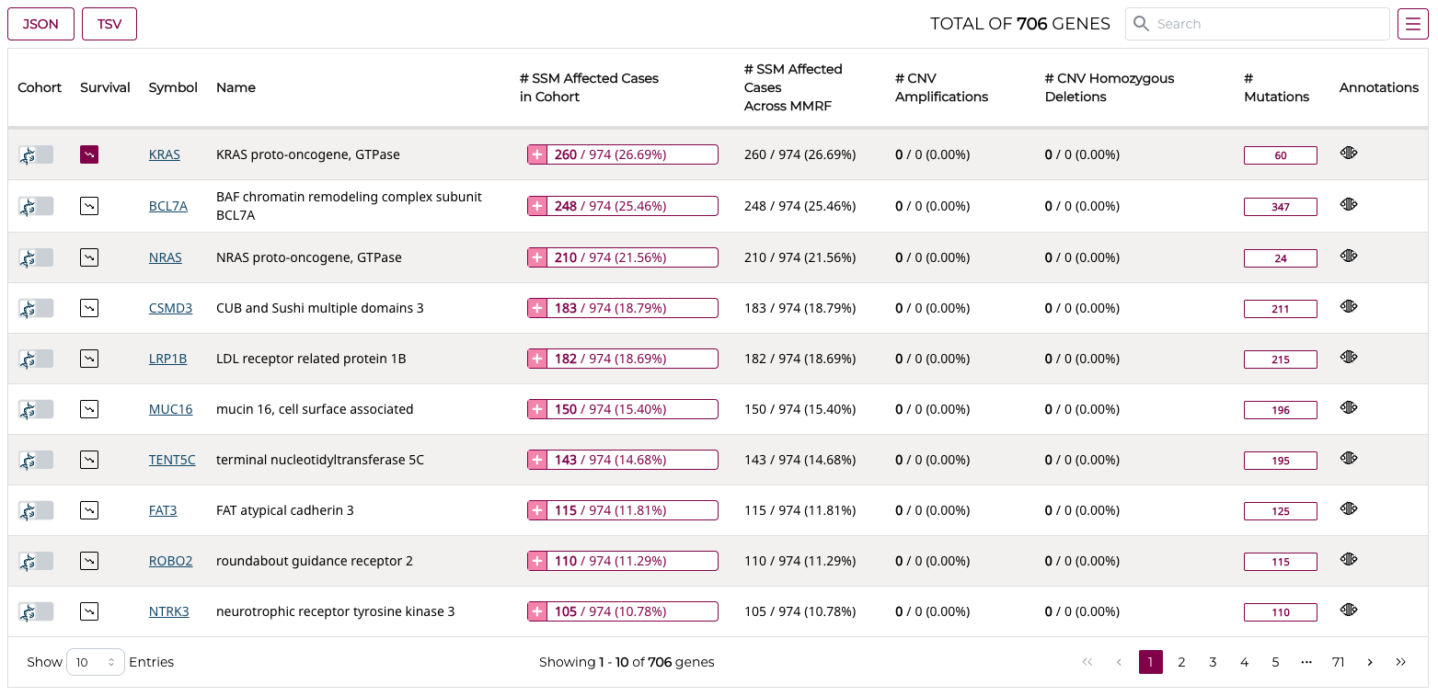Show the survival plot for FAT3
Image resolution: width=1438 pixels, height=696 pixels.
pyautogui.click(x=89, y=510)
